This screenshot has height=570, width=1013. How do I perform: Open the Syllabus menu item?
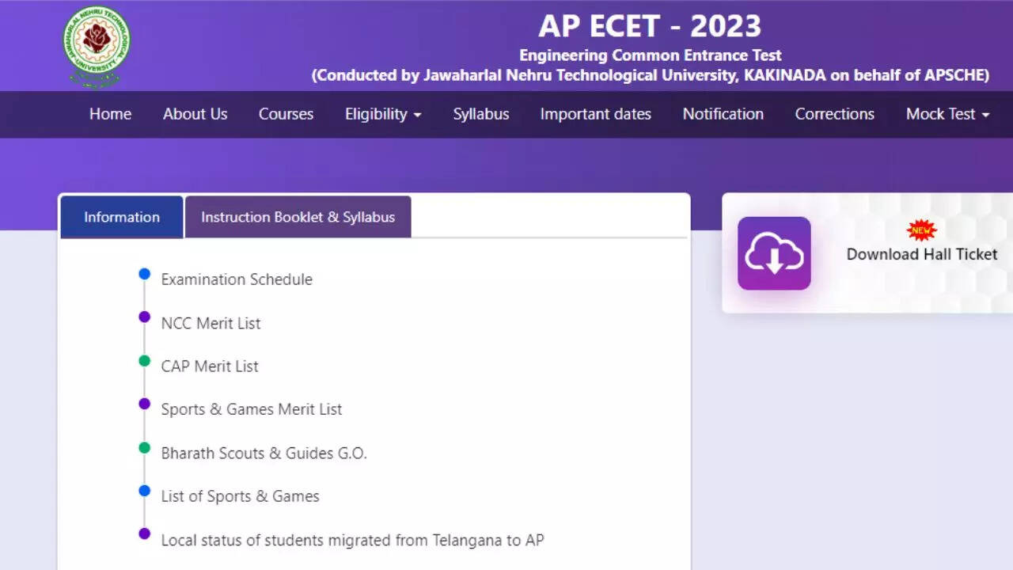[480, 114]
